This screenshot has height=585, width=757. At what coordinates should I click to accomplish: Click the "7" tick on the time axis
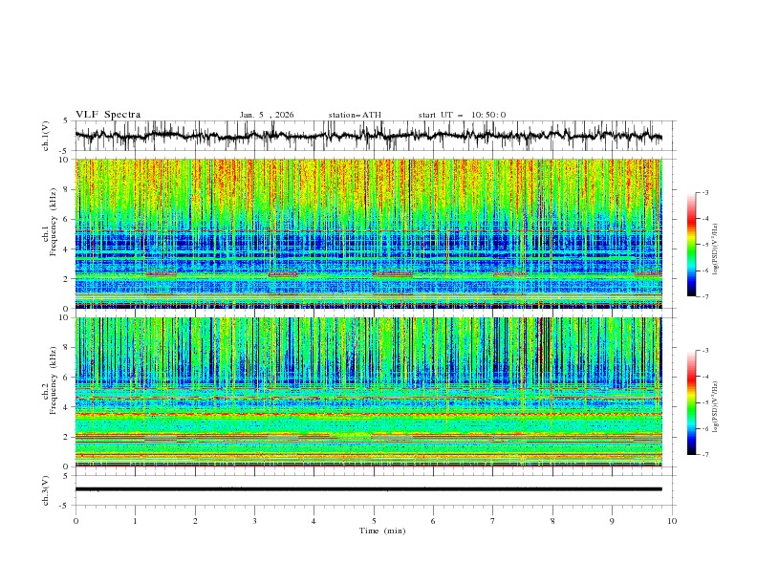(x=493, y=521)
